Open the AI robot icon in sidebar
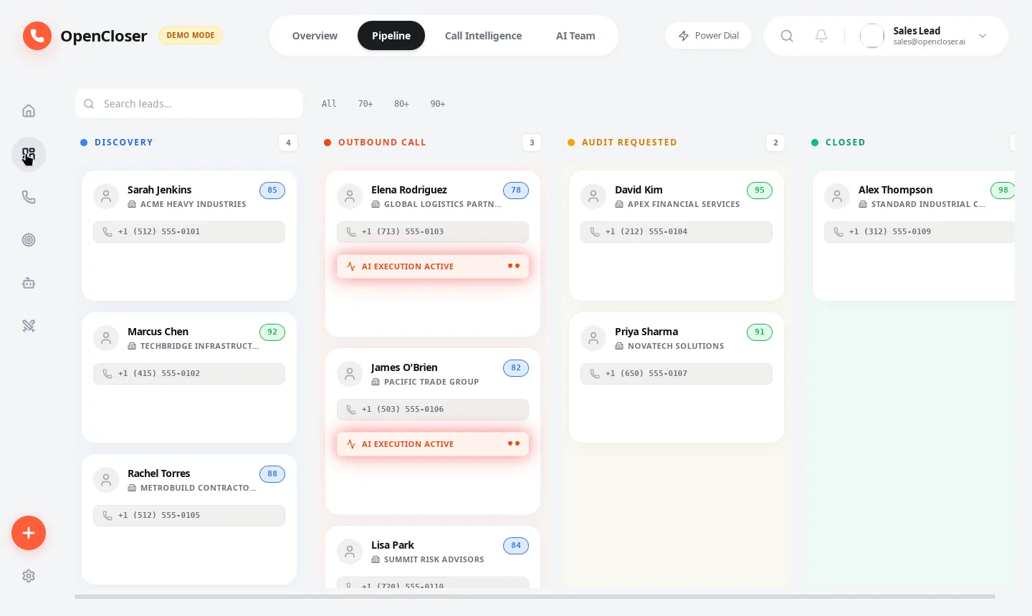This screenshot has width=1032, height=616. click(29, 283)
